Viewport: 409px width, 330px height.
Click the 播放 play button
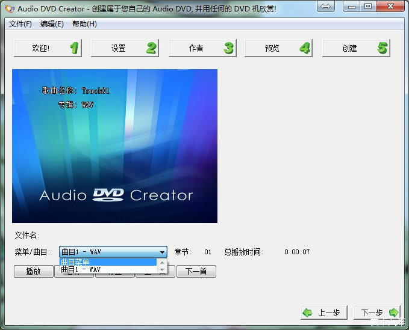point(33,272)
